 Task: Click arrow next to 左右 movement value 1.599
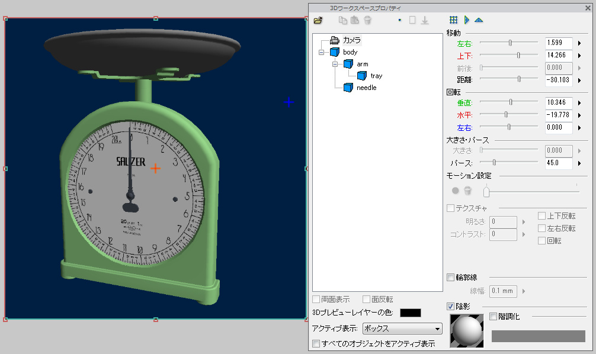[x=579, y=43]
